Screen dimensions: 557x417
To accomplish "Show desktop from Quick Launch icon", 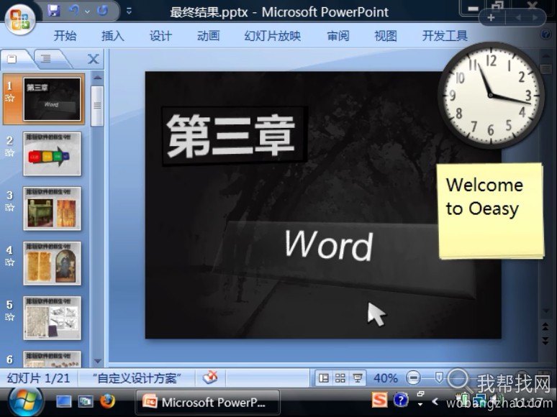I will (64, 401).
